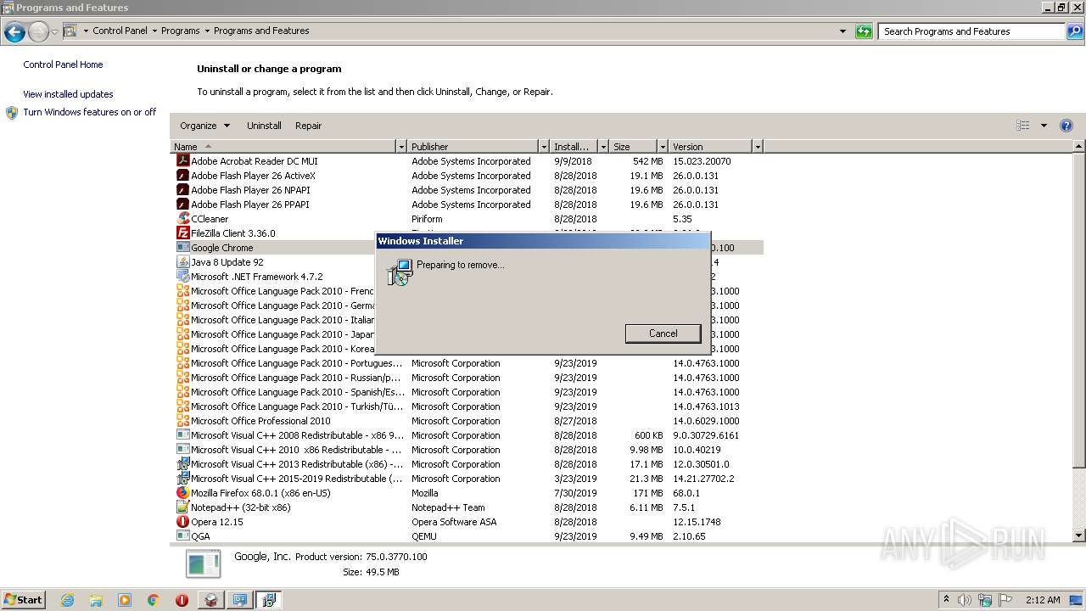
Task: Launch Windows Media Player from taskbar
Action: [x=125, y=600]
